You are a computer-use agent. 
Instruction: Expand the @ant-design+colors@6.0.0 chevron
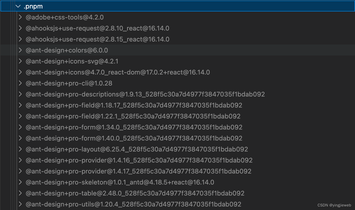[21, 50]
